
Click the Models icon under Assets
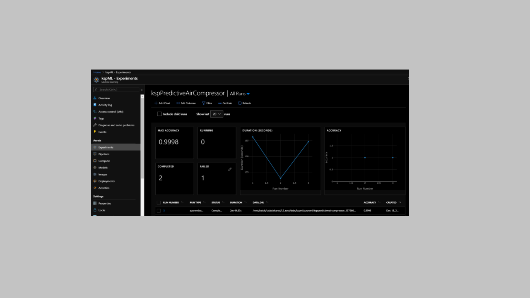click(95, 168)
